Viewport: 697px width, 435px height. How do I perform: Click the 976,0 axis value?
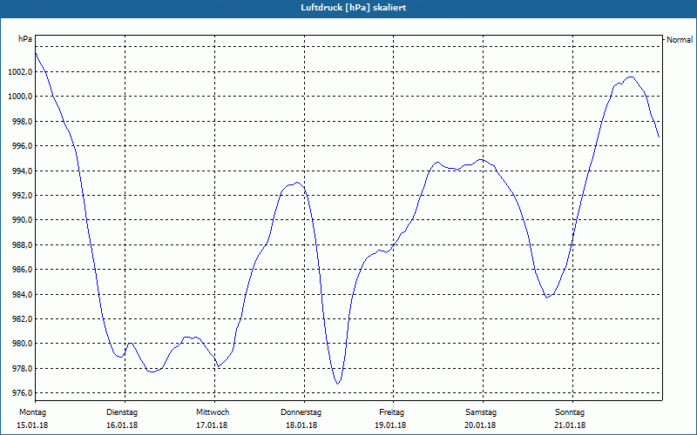[x=23, y=393]
